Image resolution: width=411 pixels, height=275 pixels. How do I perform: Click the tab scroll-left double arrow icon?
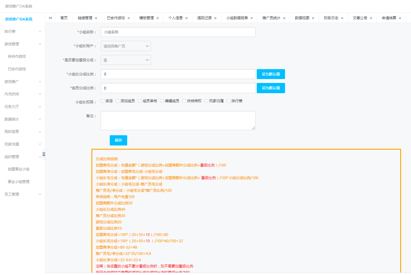click(50, 18)
